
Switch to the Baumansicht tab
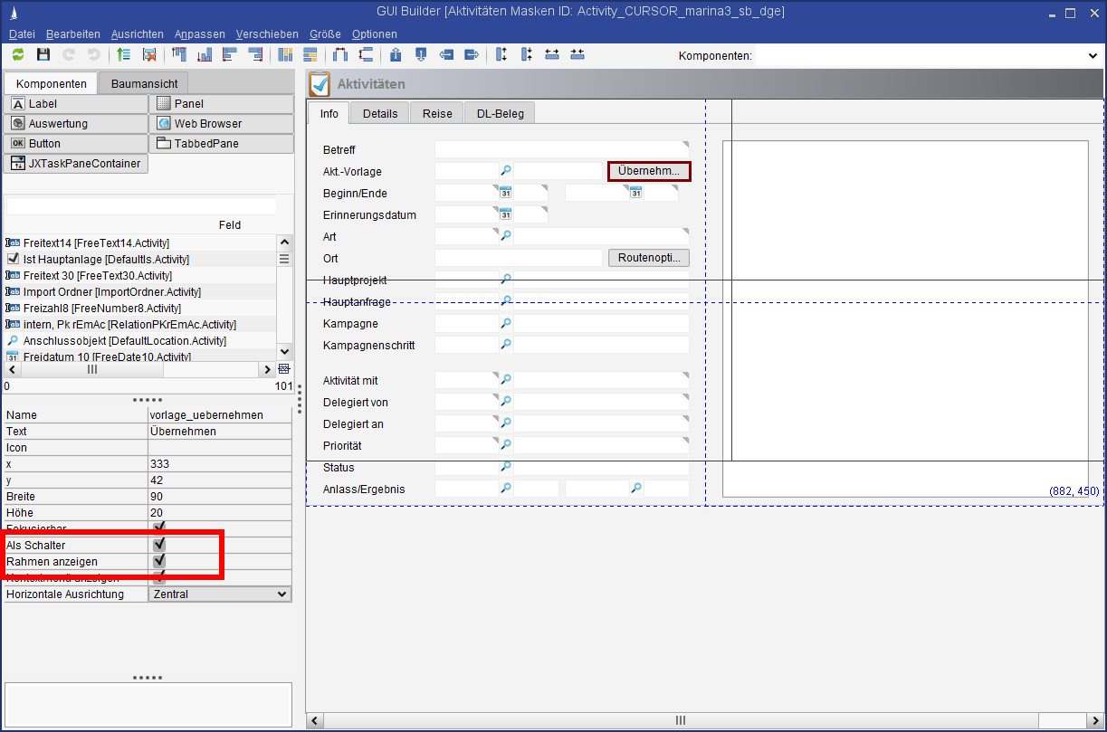(144, 83)
